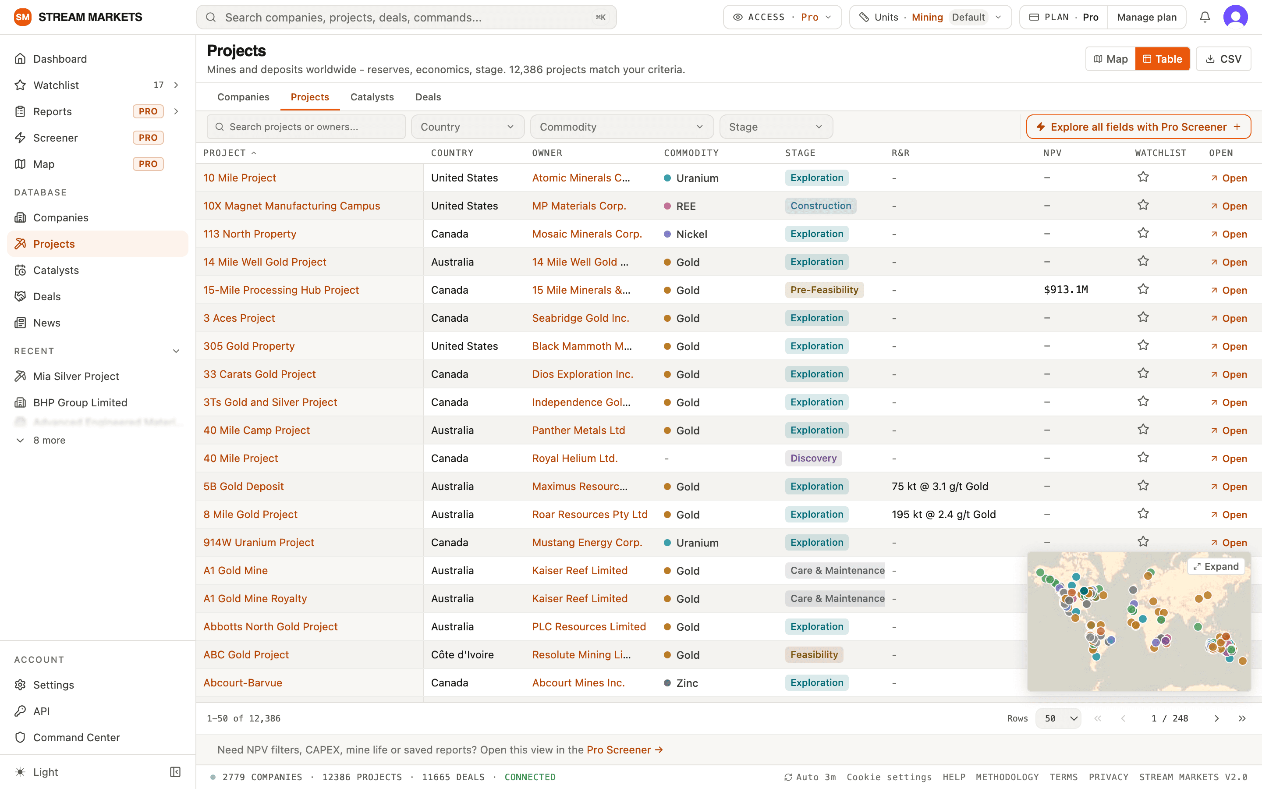Collapse sidebar with the panel icon
The height and width of the screenshot is (789, 1262).
(175, 772)
